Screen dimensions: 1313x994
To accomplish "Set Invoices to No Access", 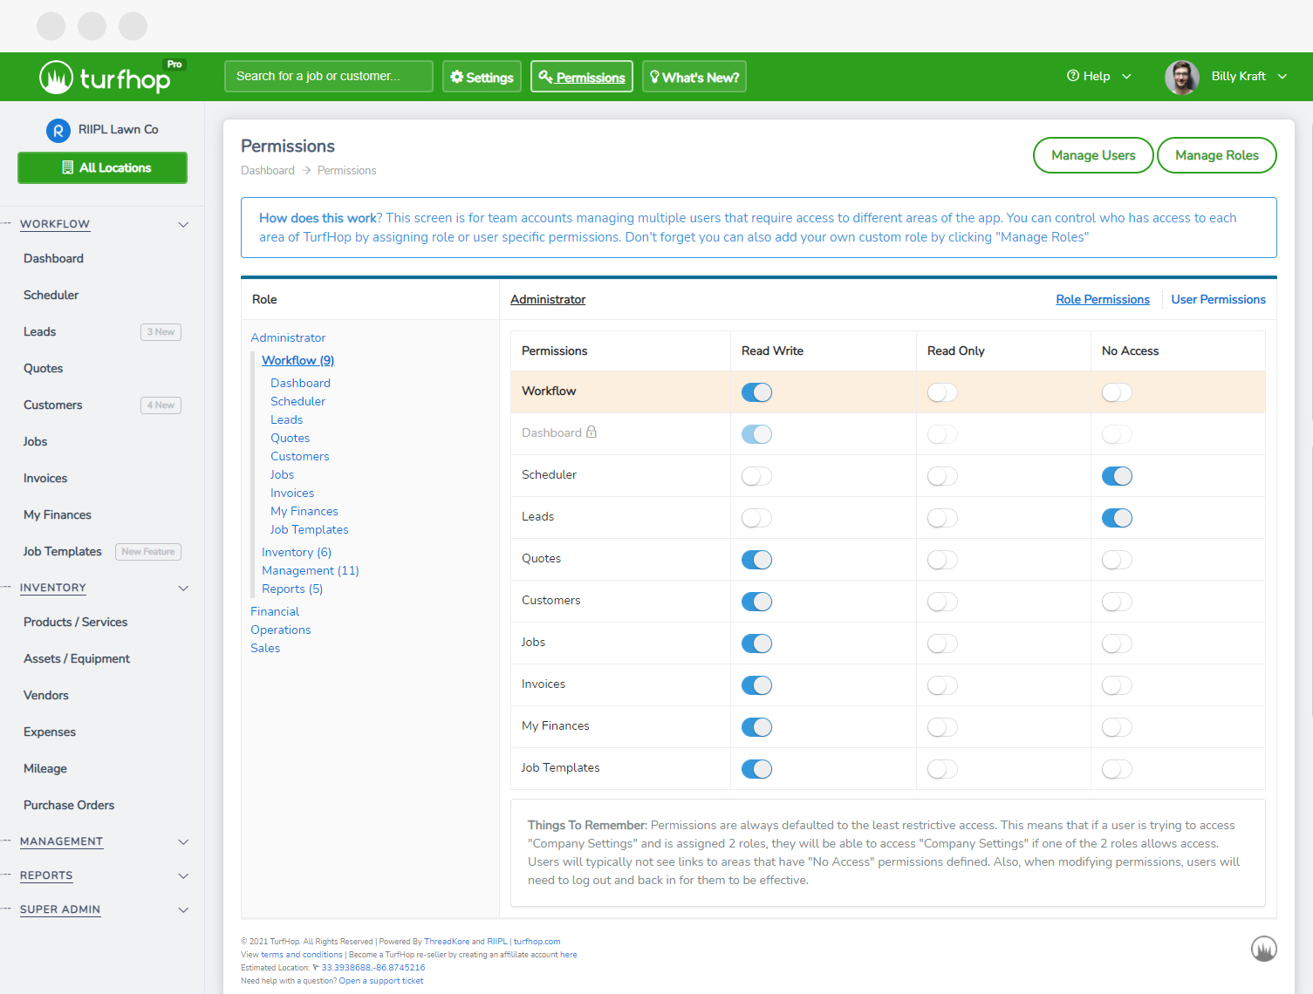I will point(1117,685).
